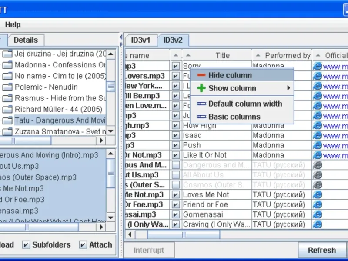
Task: Click sort arrow on Performed by column
Action: pyautogui.click(x=258, y=55)
